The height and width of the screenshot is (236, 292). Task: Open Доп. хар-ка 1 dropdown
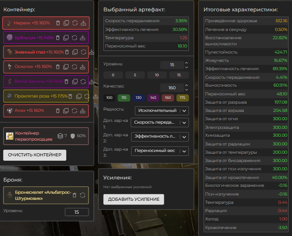click(160, 122)
